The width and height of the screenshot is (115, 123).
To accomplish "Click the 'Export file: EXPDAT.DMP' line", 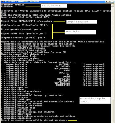I will [x=26, y=21].
